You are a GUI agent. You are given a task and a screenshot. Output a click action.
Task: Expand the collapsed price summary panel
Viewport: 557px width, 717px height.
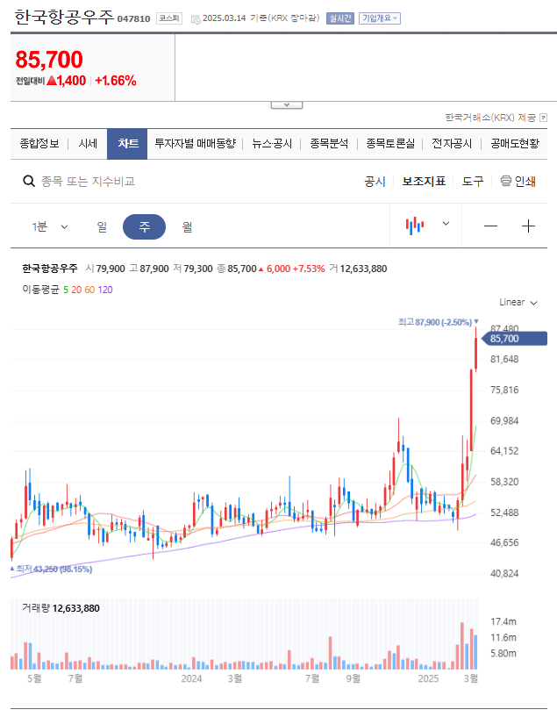coord(287,105)
